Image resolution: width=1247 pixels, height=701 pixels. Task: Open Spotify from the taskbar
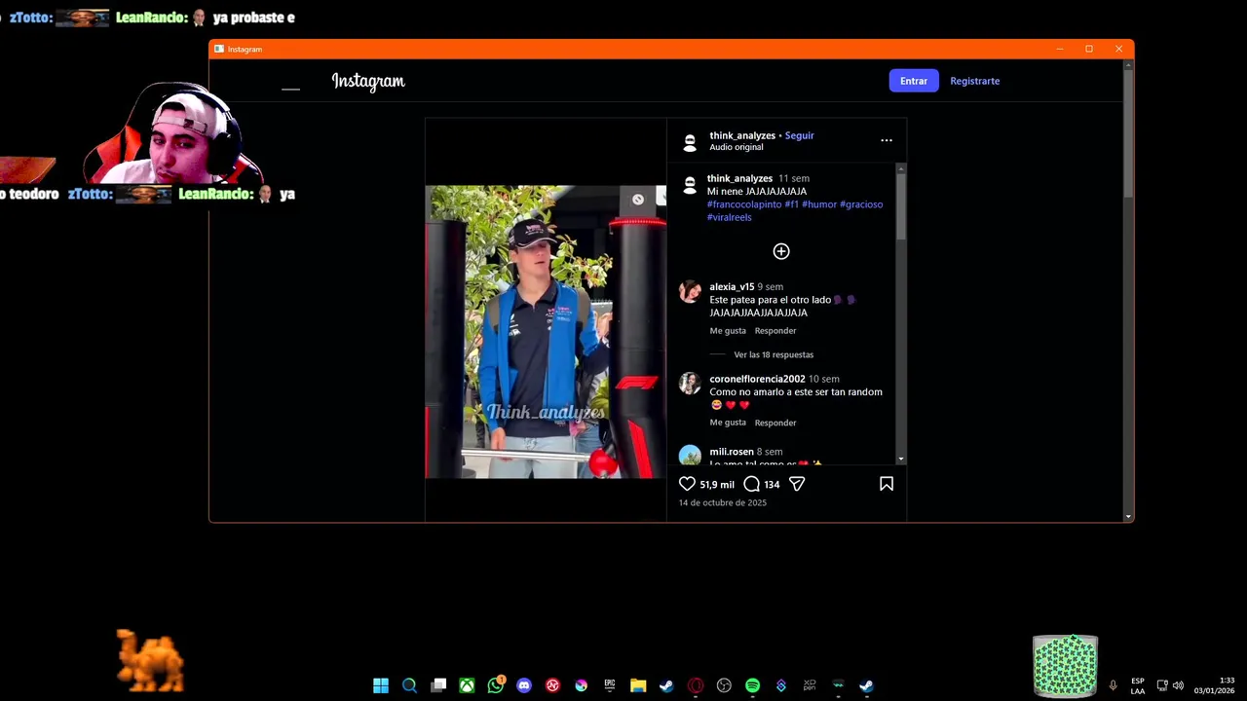click(x=752, y=685)
